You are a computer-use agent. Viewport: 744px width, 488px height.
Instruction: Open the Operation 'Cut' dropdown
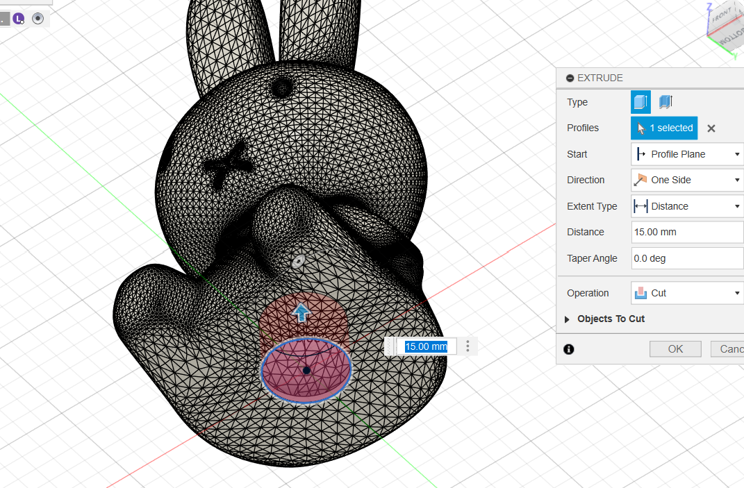pyautogui.click(x=687, y=293)
